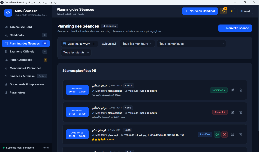Open the notifications bell
The width and height of the screenshot is (259, 152).
[x=223, y=11]
